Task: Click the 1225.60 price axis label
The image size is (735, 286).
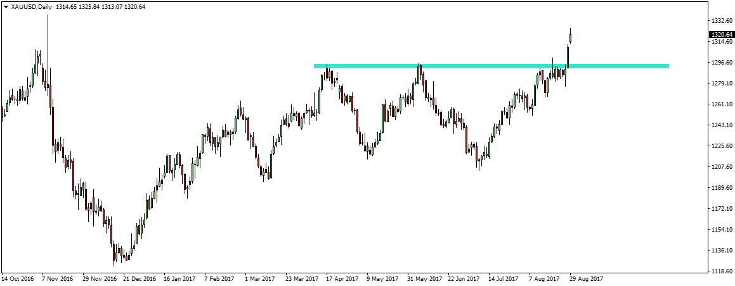Action: 722,146
